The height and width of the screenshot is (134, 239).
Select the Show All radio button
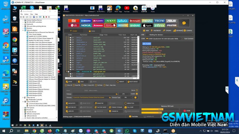(x=66, y=85)
